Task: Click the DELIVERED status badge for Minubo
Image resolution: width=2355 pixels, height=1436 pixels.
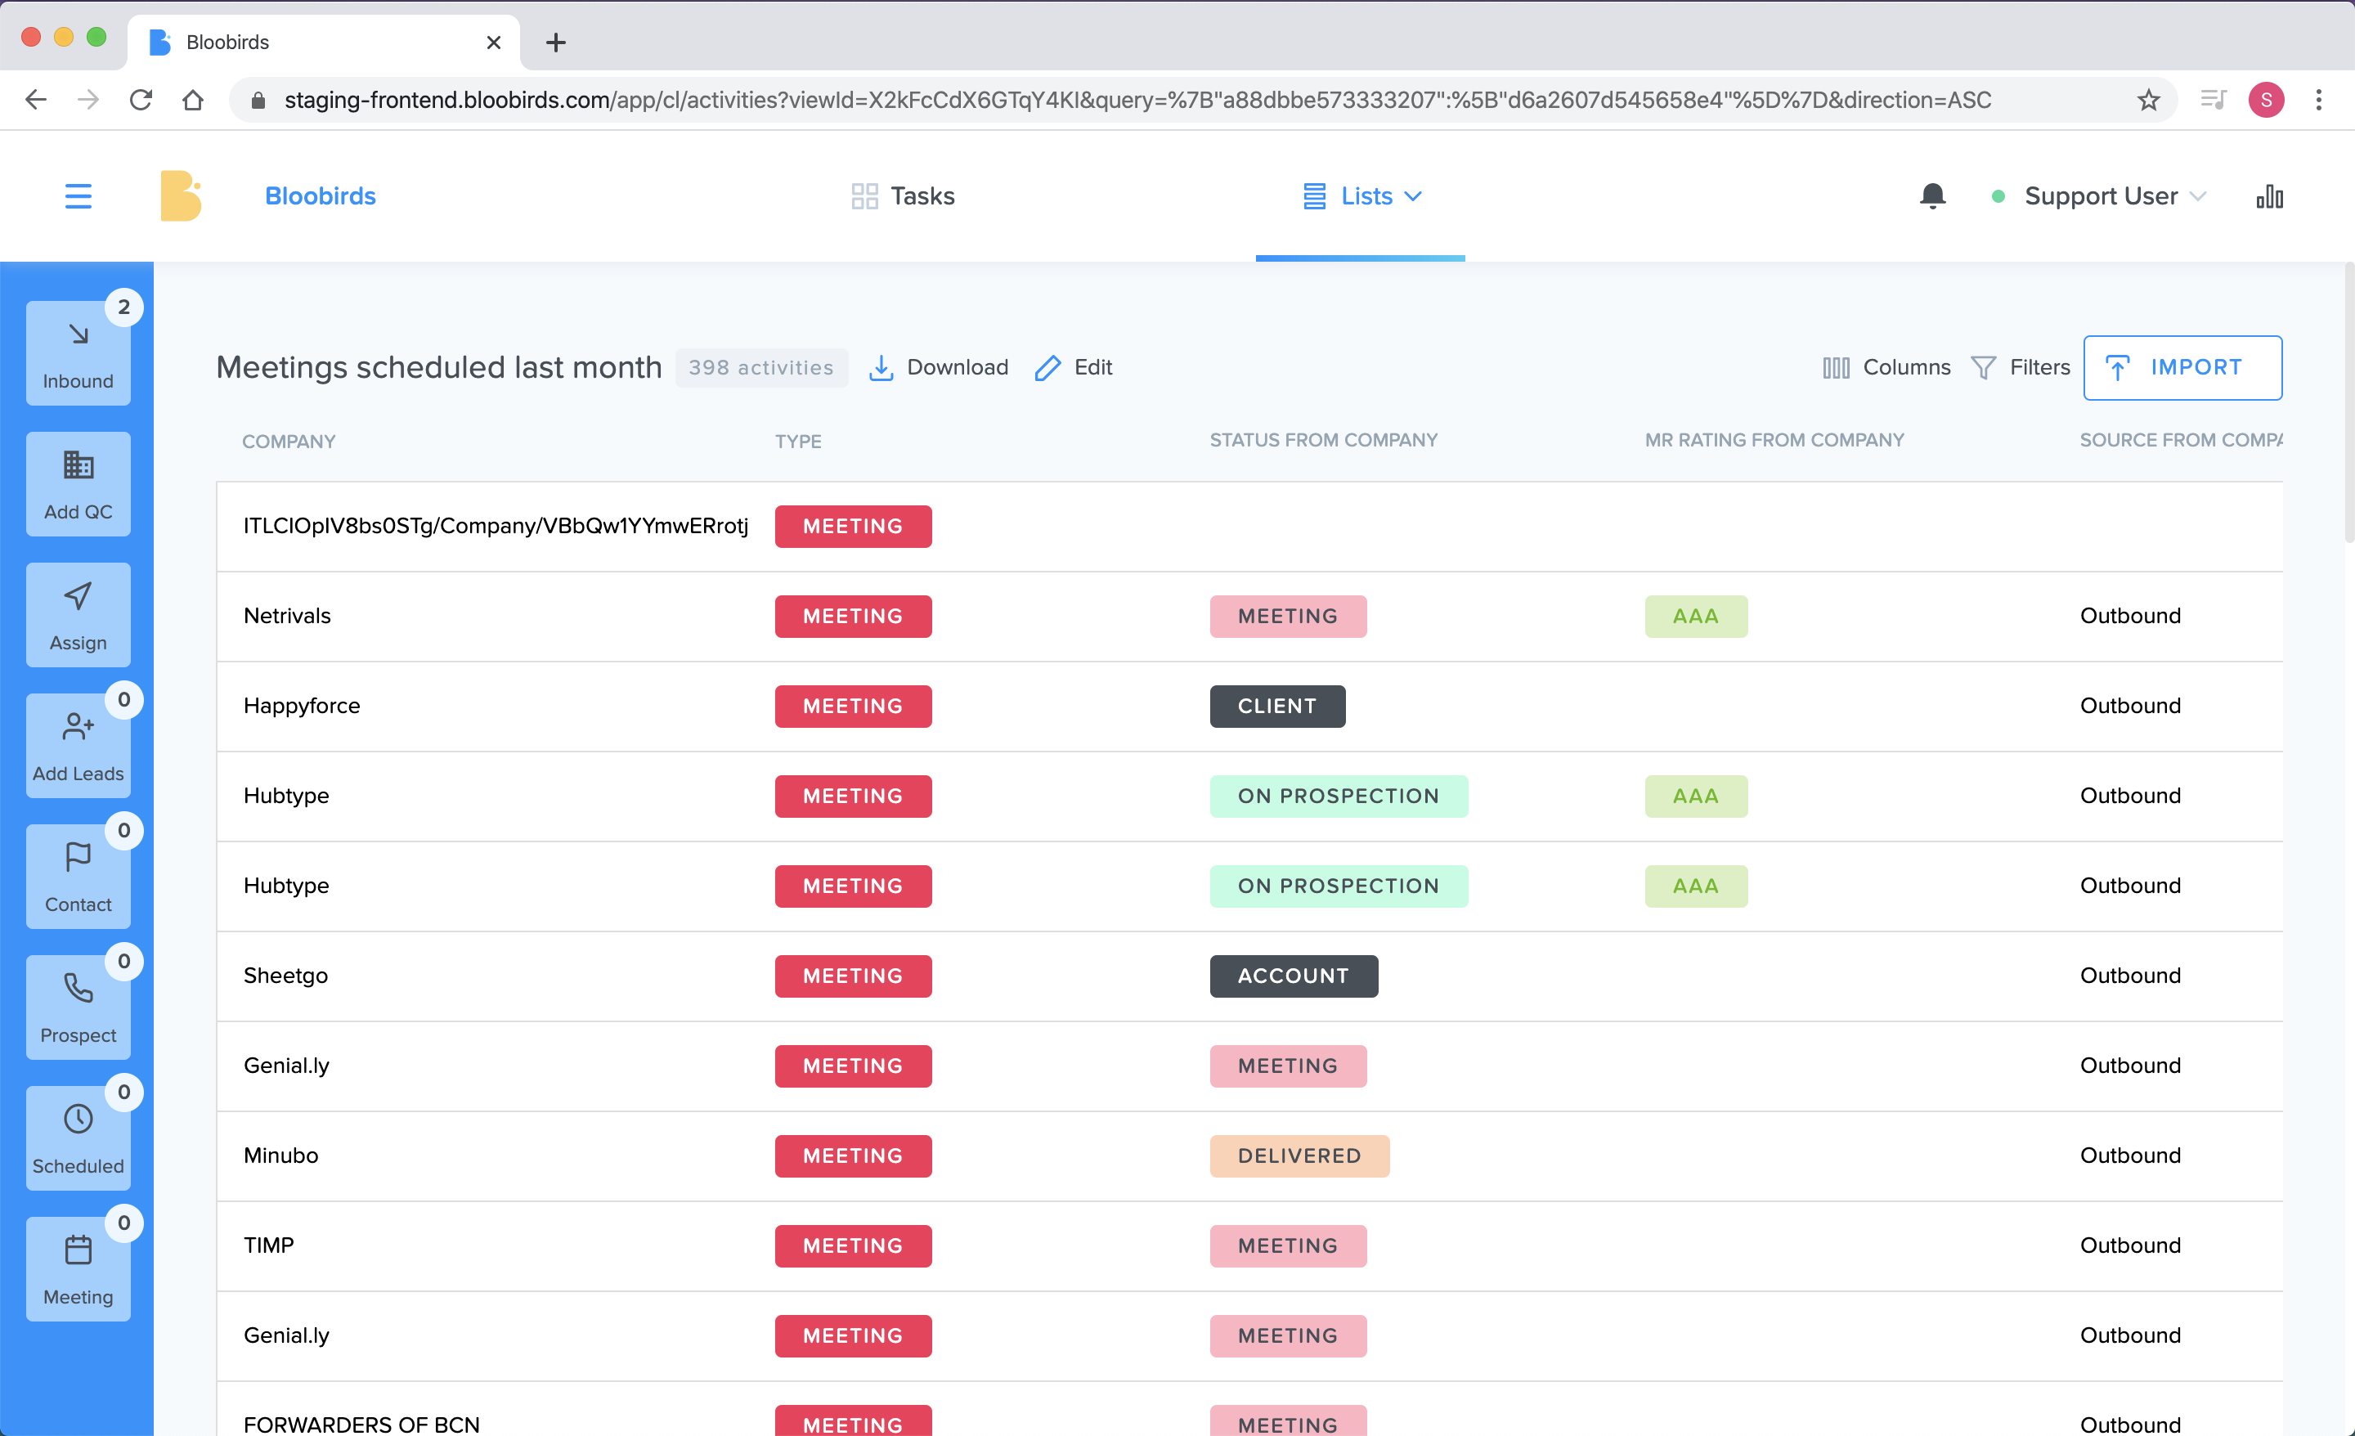Action: pyautogui.click(x=1299, y=1156)
